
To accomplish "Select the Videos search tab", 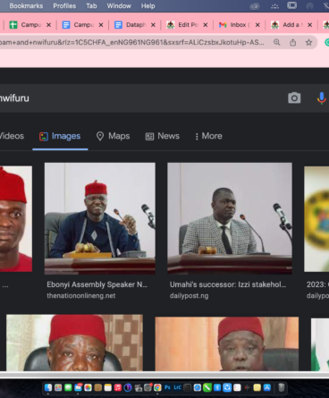I will click(12, 136).
